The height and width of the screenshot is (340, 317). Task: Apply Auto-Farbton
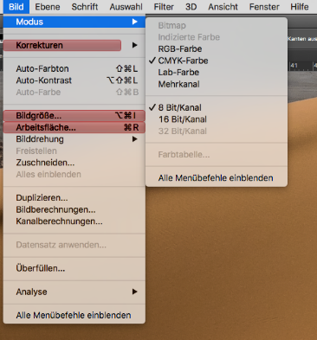[74, 68]
